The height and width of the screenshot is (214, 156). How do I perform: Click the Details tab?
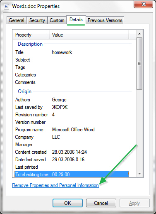[76, 20]
